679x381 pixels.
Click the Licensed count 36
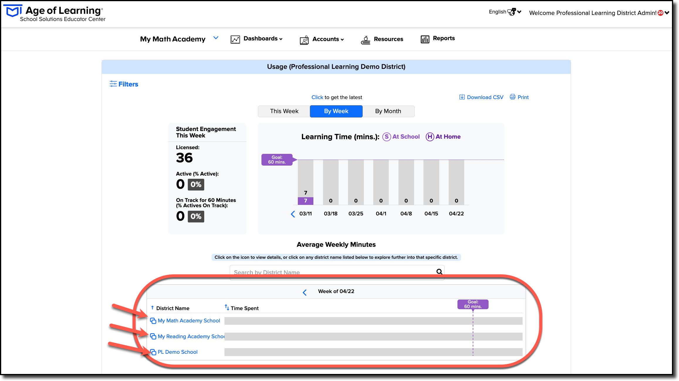(x=184, y=158)
